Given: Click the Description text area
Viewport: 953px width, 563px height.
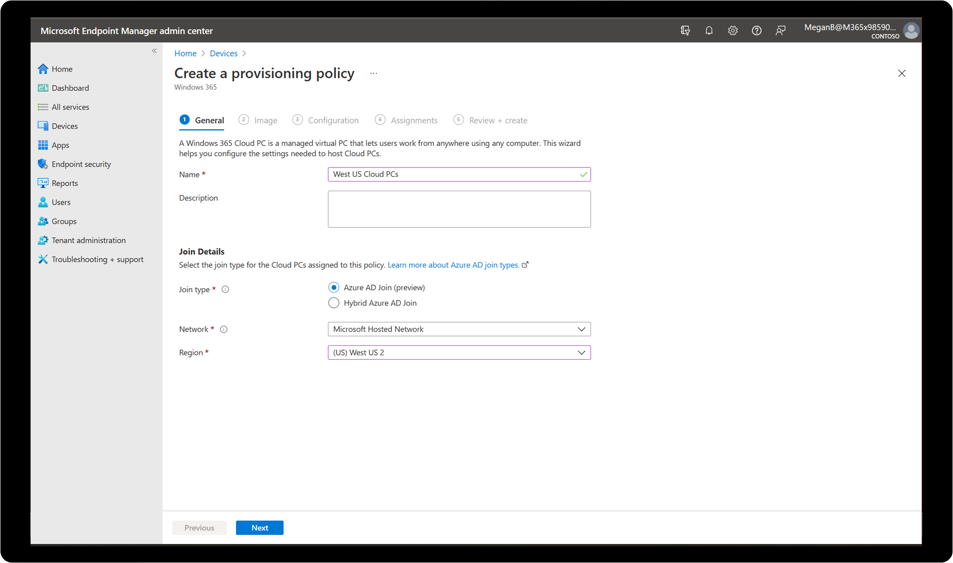Looking at the screenshot, I should click(x=458, y=208).
